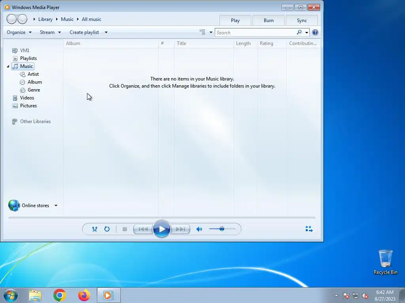Click the muted volume tray icon
Image resolution: width=405 pixels, height=303 pixels.
pyautogui.click(x=365, y=296)
